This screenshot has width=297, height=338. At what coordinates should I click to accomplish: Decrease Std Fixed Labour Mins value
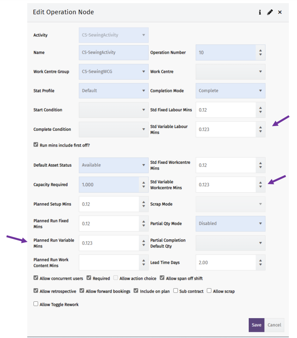click(x=260, y=112)
